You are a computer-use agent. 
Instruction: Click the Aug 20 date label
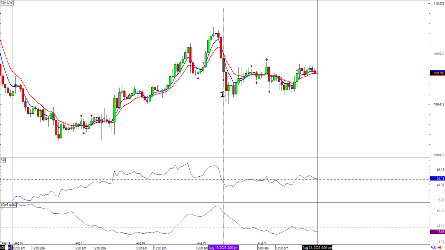(263, 243)
